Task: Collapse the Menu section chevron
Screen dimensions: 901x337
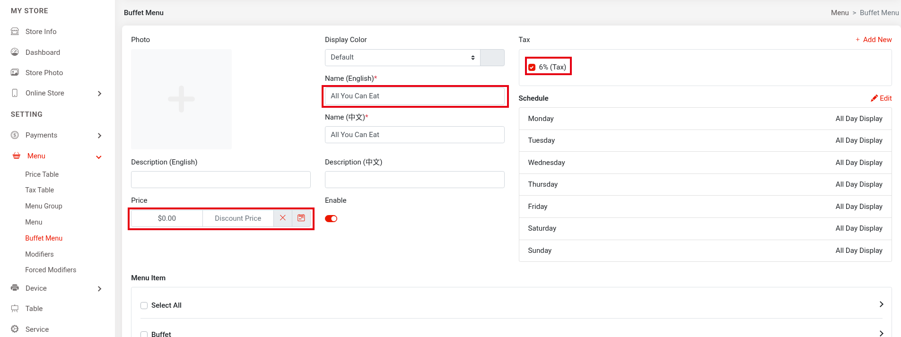Action: tap(99, 157)
